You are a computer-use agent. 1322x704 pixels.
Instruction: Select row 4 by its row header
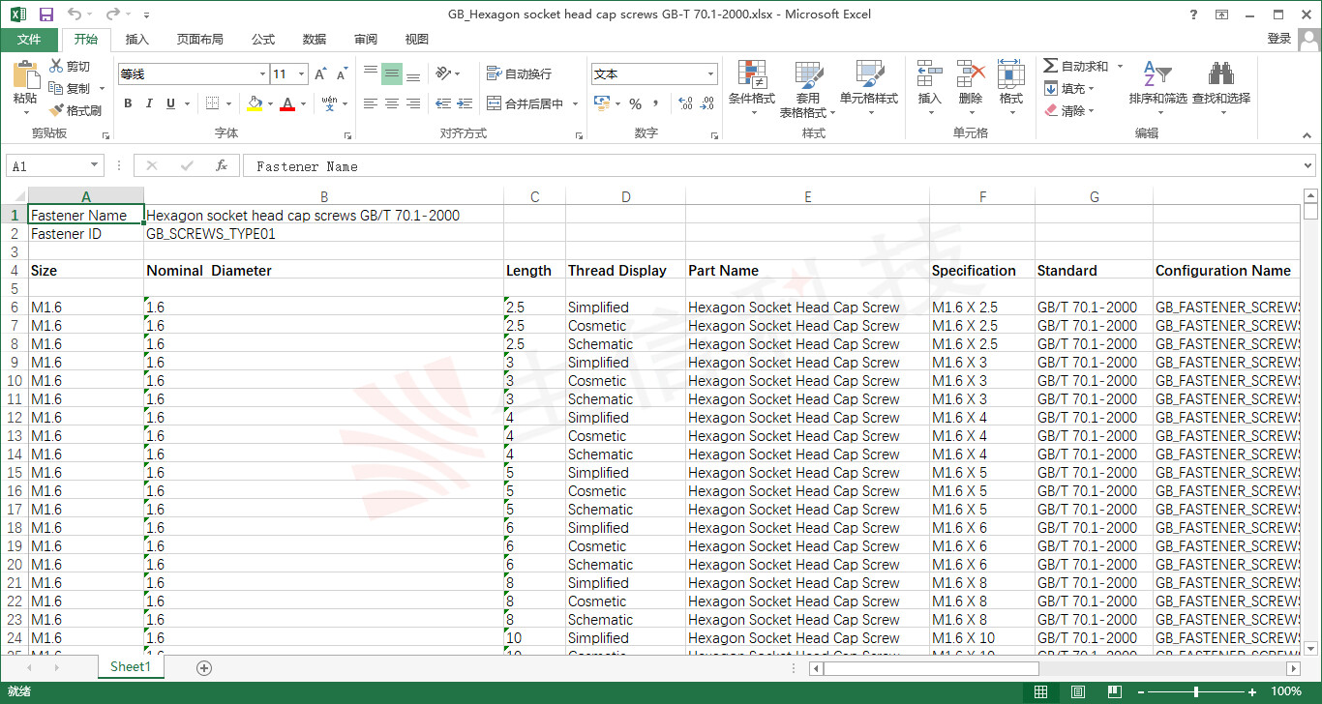pos(14,271)
